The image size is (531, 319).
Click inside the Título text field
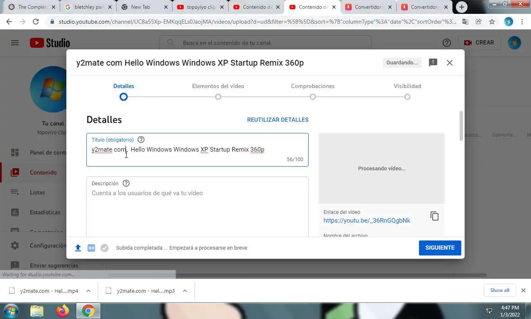(x=197, y=150)
